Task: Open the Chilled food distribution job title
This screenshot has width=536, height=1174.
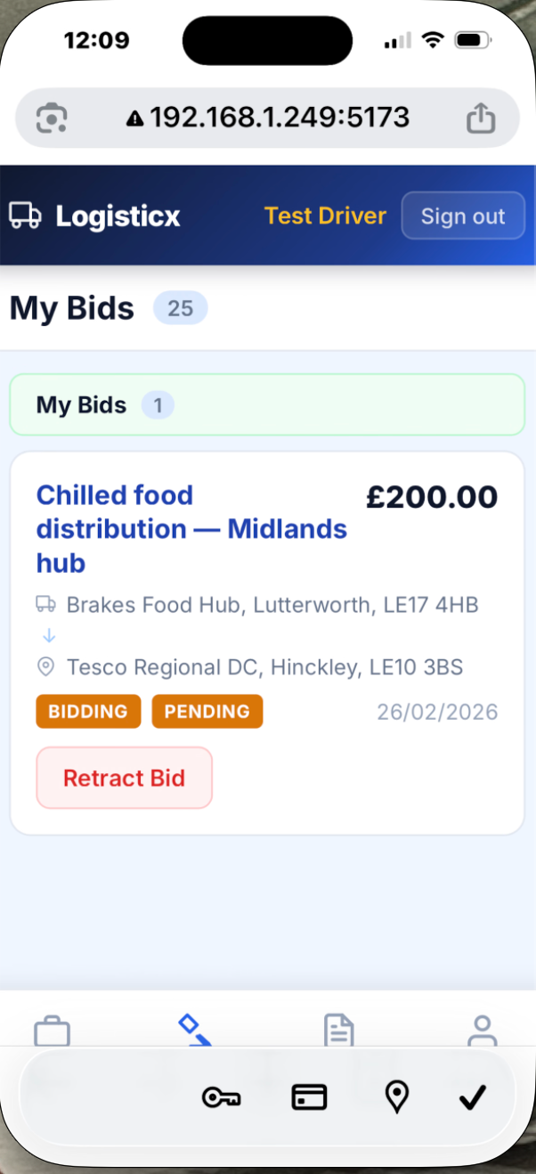Action: click(191, 528)
